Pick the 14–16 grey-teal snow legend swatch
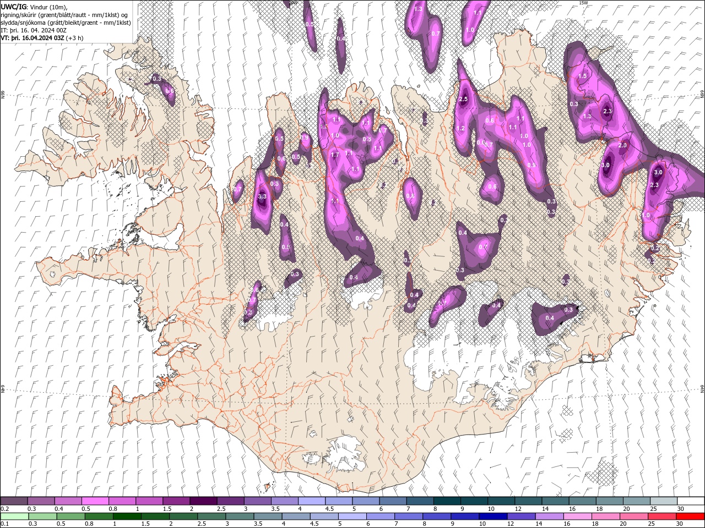The image size is (705, 528). point(555,501)
